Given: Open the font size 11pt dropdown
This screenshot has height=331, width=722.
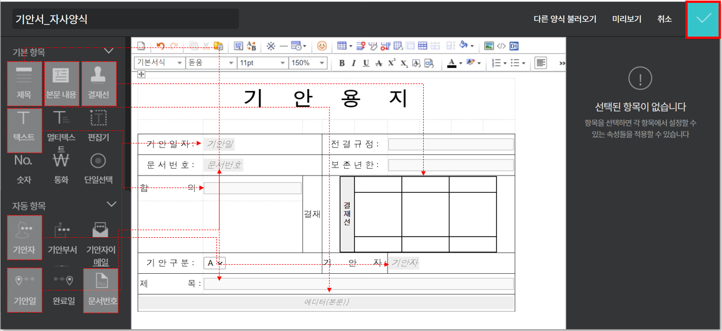Looking at the screenshot, I should point(262,63).
